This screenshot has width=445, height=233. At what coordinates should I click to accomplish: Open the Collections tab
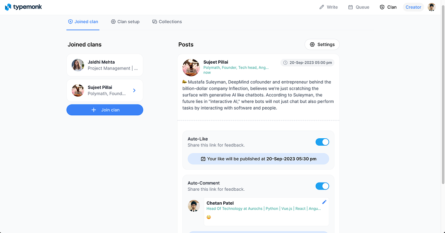tap(167, 22)
